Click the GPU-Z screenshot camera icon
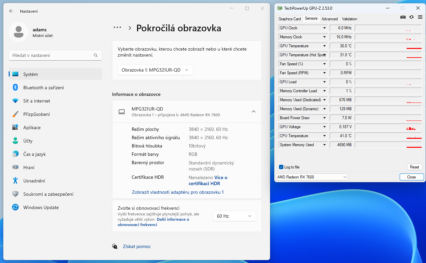The height and width of the screenshot is (263, 426). pyautogui.click(x=403, y=17)
